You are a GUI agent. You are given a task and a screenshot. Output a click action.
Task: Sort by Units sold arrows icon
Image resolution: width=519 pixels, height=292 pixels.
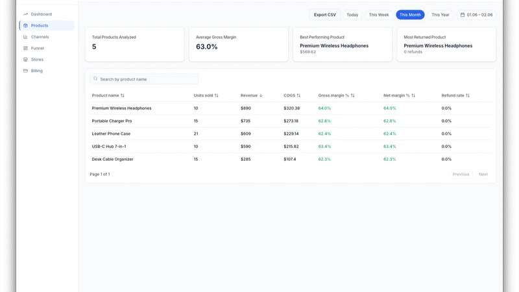pos(217,95)
